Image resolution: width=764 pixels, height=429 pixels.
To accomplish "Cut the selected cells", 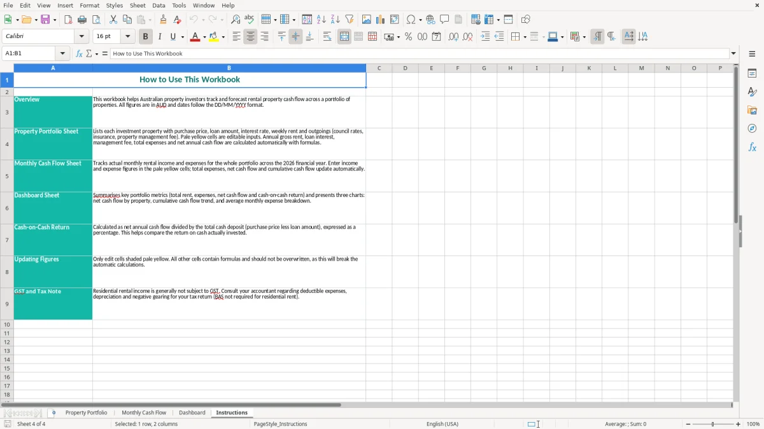I will (x=113, y=20).
